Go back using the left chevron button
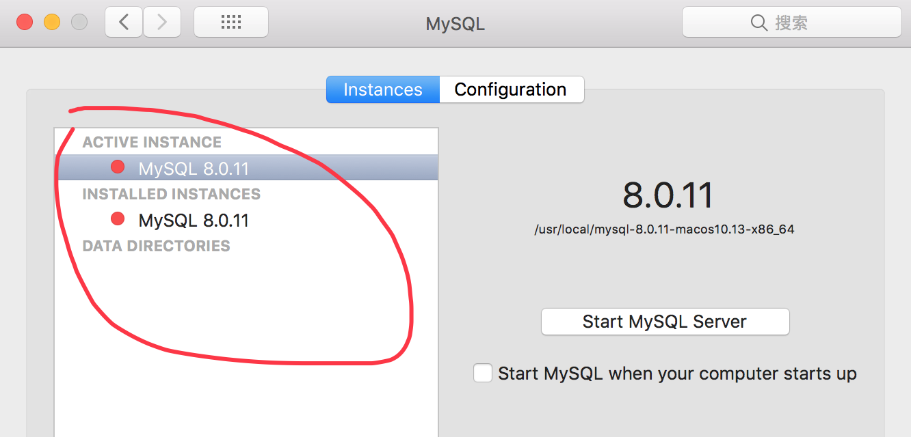This screenshot has height=437, width=911. coord(124,23)
